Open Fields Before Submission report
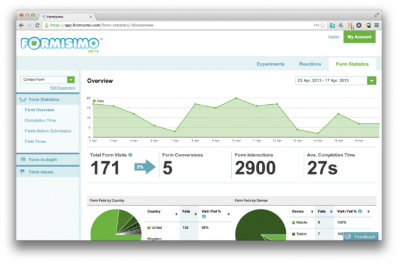 click(x=47, y=131)
